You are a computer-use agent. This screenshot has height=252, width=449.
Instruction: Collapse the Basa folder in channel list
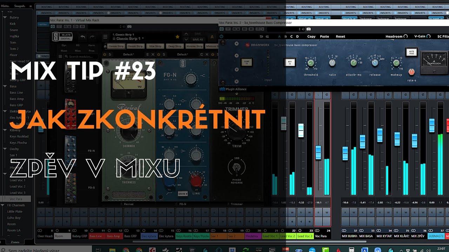(x=5, y=86)
